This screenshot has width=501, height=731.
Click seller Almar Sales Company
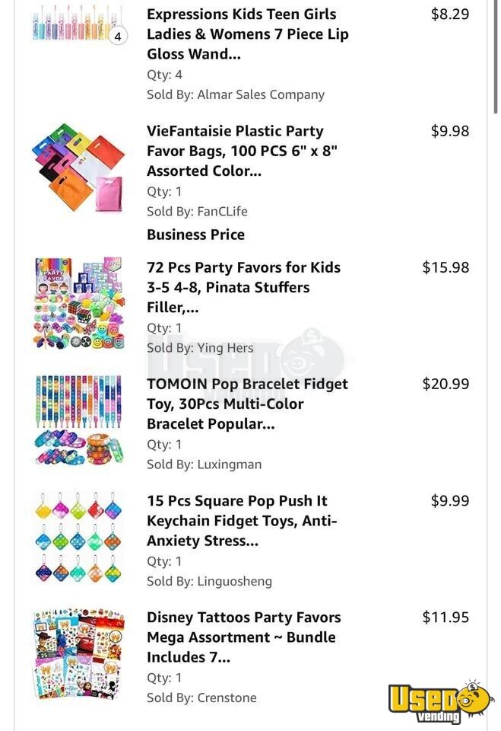point(261,94)
